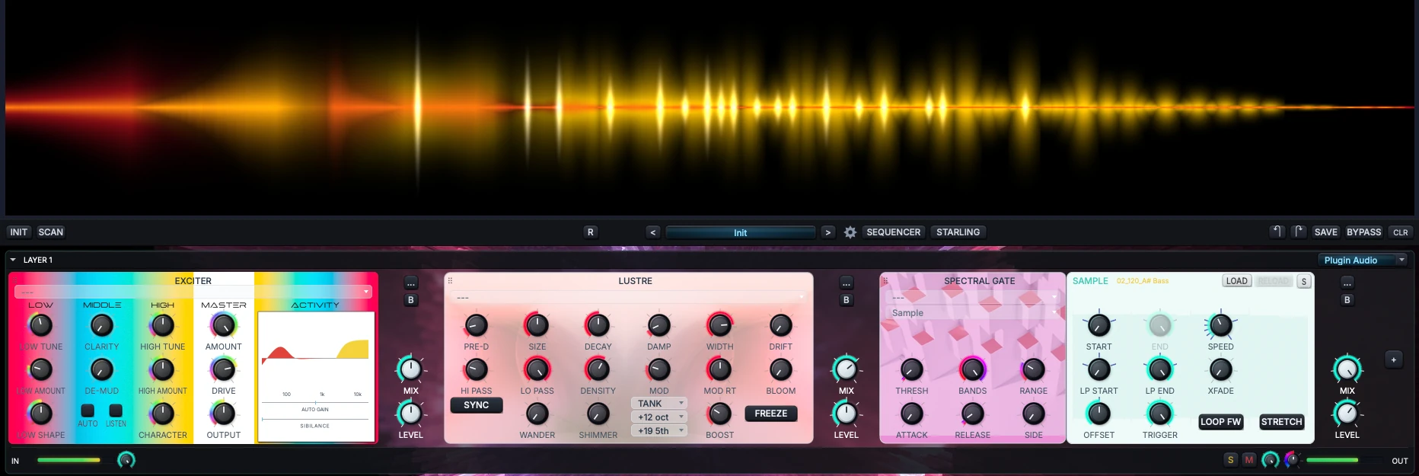This screenshot has width=1419, height=476.
Task: Click the Activity spectrum graph
Action: tap(315, 350)
